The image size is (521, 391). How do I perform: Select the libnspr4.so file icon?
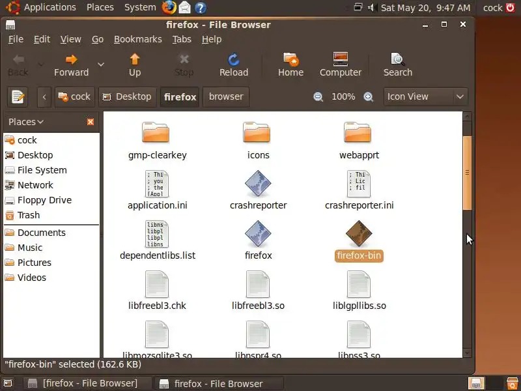point(257,334)
